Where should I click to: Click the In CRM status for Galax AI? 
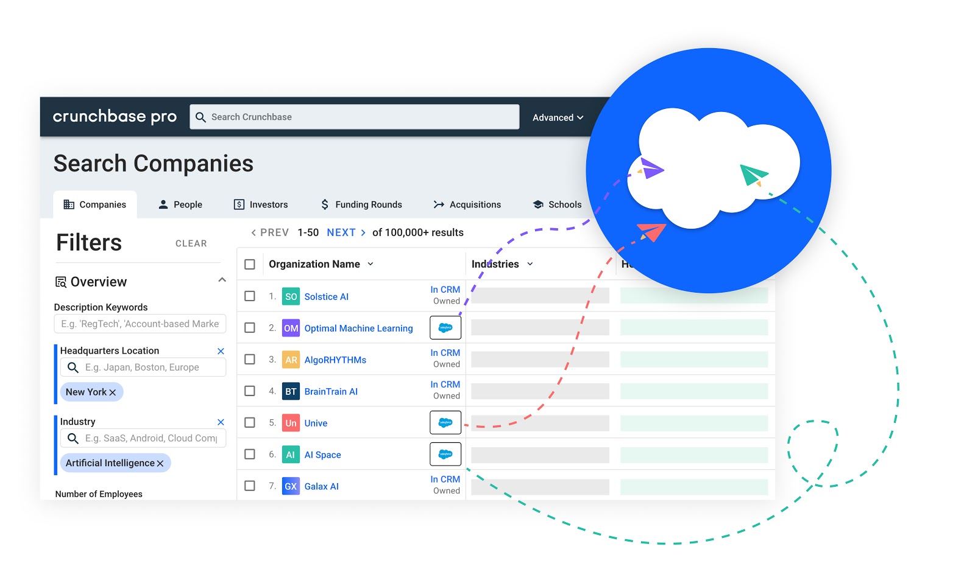[445, 479]
